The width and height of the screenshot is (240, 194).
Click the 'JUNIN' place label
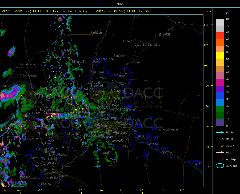coord(108,126)
